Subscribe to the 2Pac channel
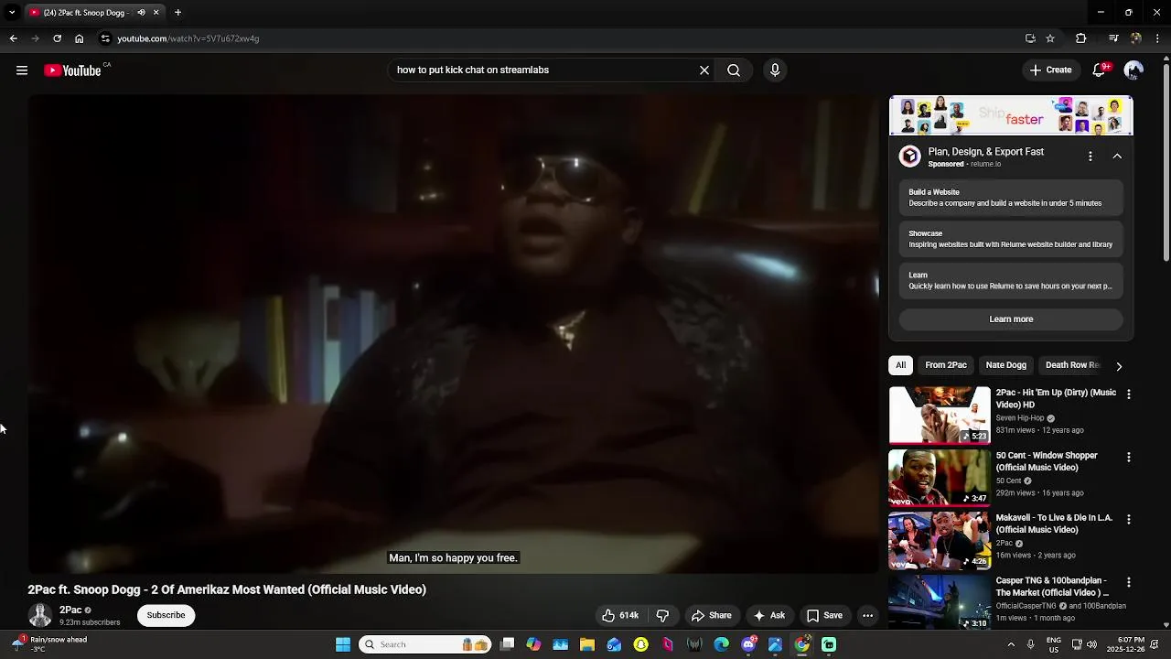The width and height of the screenshot is (1171, 659). tap(167, 615)
